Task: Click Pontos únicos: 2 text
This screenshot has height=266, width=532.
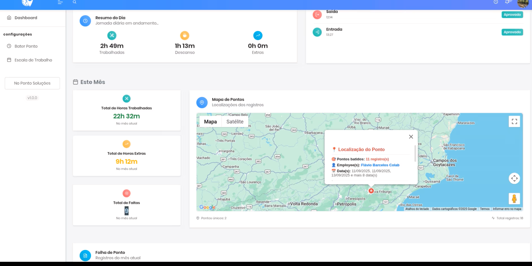Action: click(214, 218)
